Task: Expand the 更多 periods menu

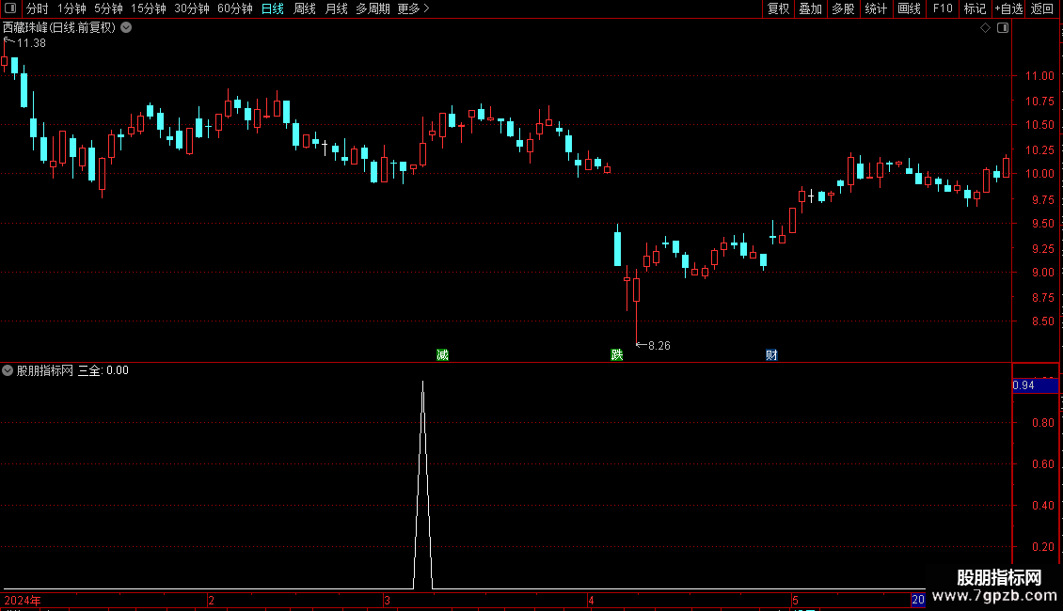Action: click(414, 8)
